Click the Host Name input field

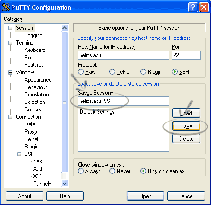click(124, 55)
